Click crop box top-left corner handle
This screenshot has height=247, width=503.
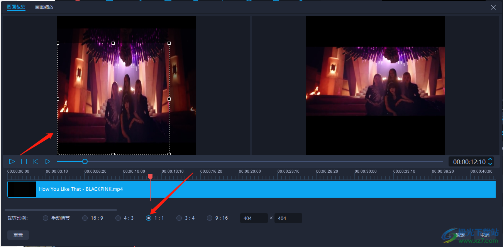(58, 43)
